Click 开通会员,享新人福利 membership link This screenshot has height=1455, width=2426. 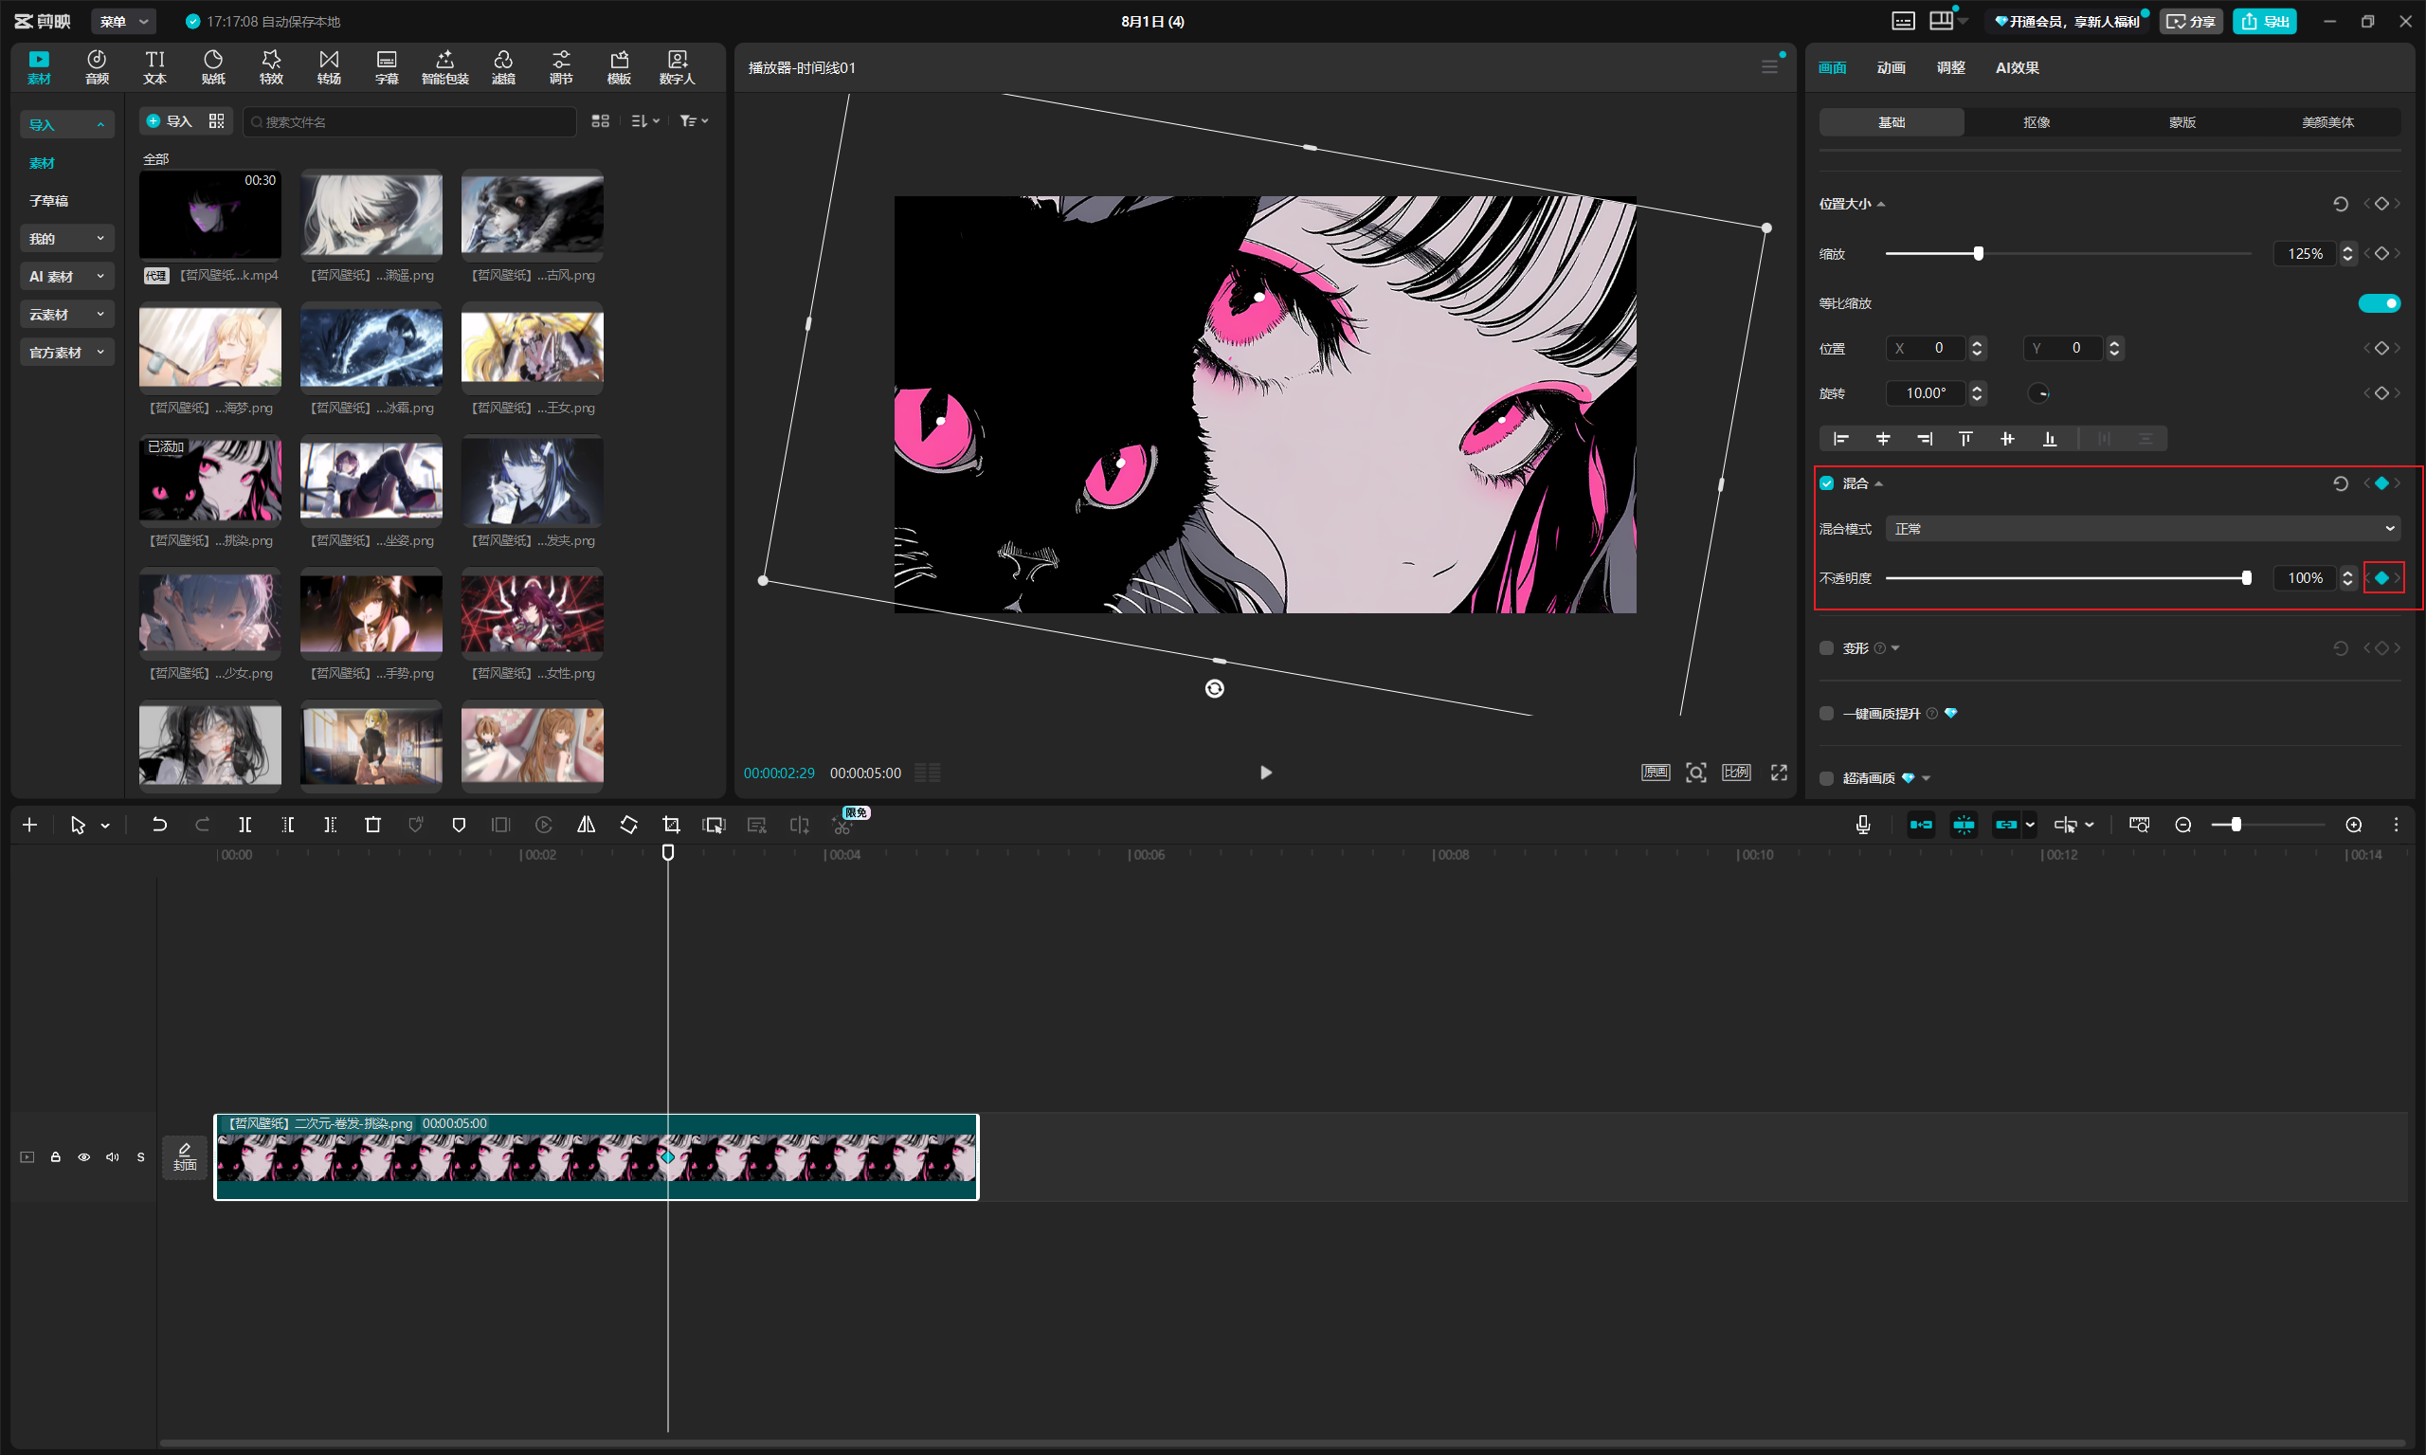point(2066,21)
